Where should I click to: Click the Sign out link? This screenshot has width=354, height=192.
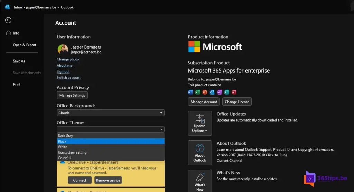pyautogui.click(x=63, y=71)
